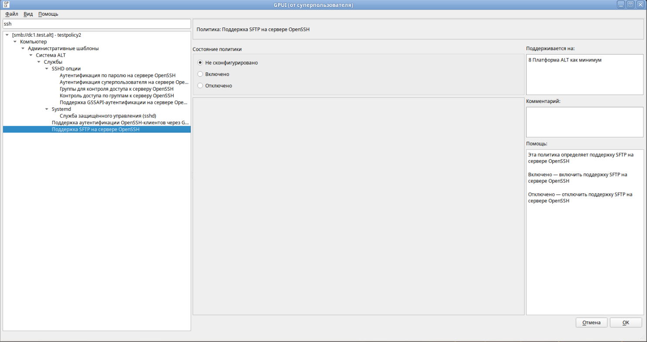Image resolution: width=647 pixels, height=342 pixels.
Task: Select 'Поддержка SFTP на сервере OpenSSH' row
Action: point(97,130)
